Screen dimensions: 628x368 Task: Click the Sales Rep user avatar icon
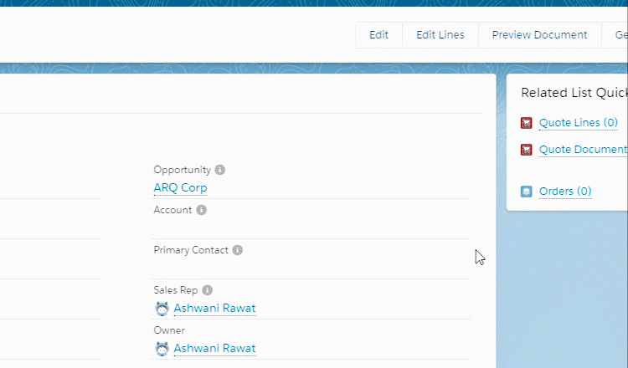click(162, 309)
